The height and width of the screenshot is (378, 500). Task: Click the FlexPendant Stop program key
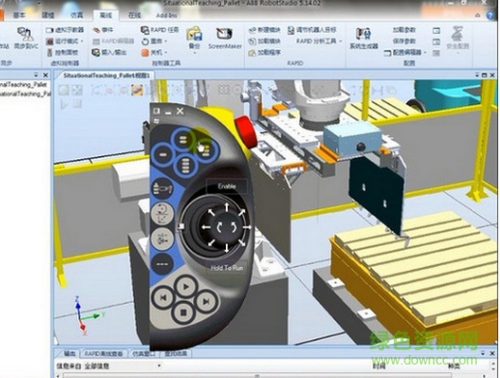(x=183, y=312)
